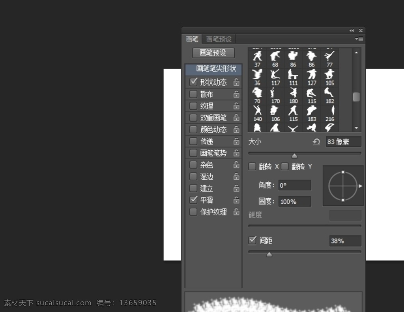This screenshot has width=404, height=312.
Task: Select the brush tip labeled 183
Action: pos(312,114)
